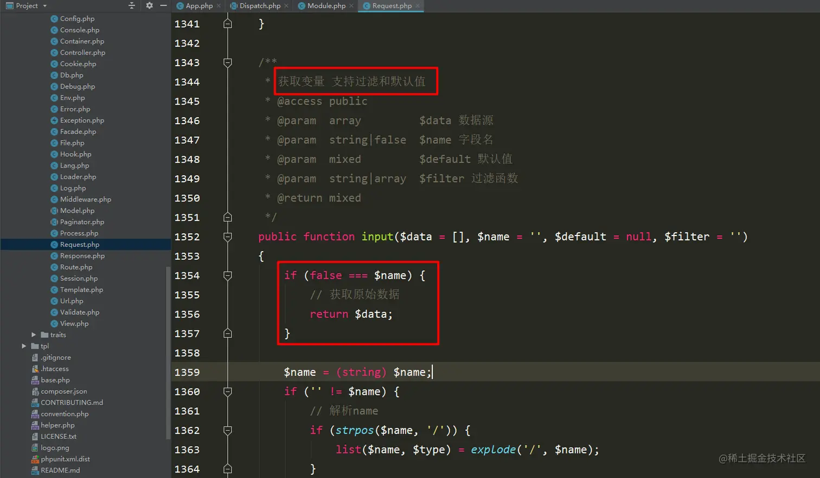Click the collapse all icon in Project toolbar
Image resolution: width=820 pixels, height=478 pixels.
pos(131,5)
